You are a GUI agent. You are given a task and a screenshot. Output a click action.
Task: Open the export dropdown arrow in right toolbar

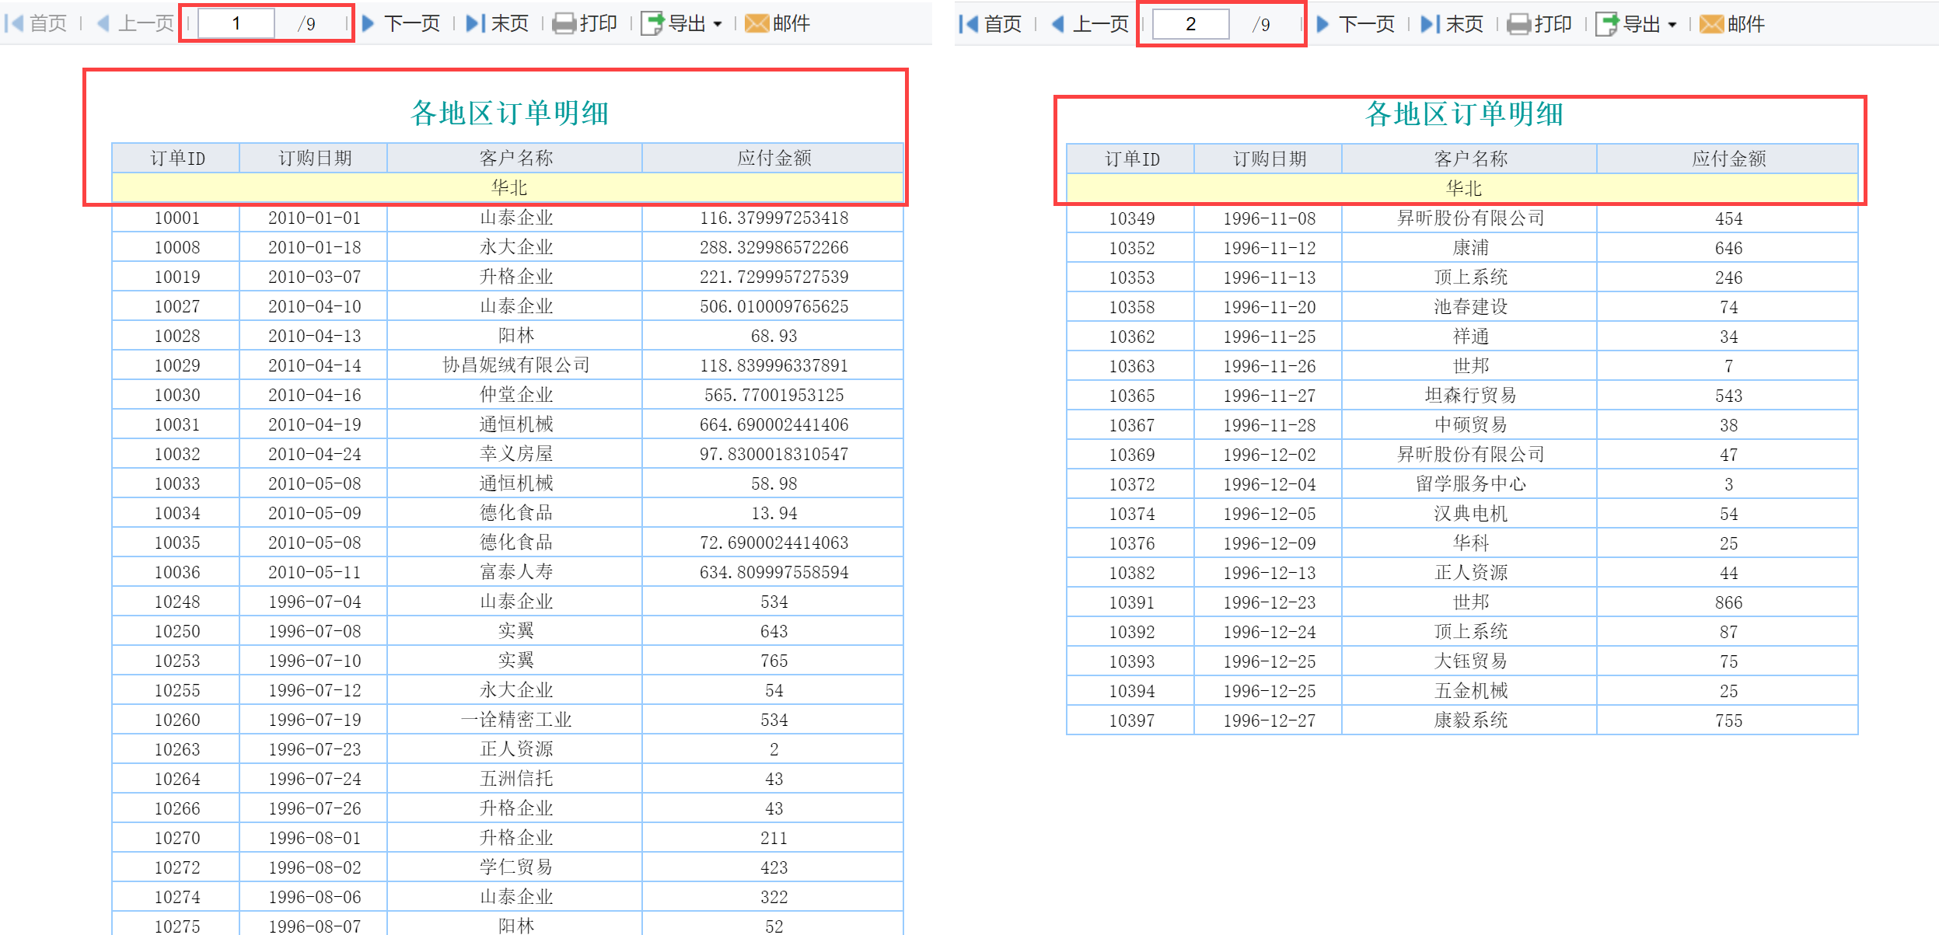coord(1672,26)
